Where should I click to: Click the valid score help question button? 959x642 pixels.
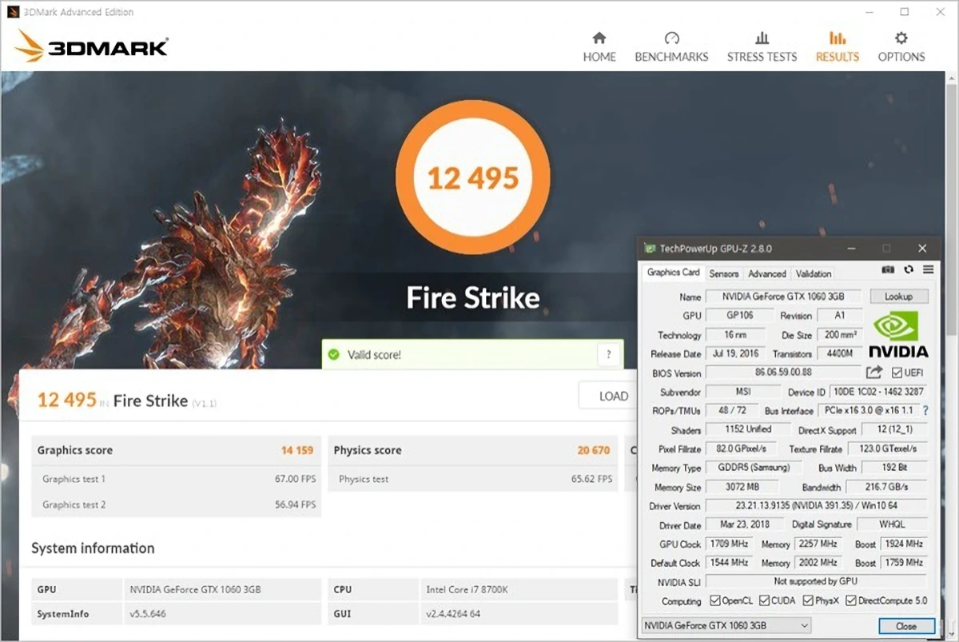click(x=608, y=354)
